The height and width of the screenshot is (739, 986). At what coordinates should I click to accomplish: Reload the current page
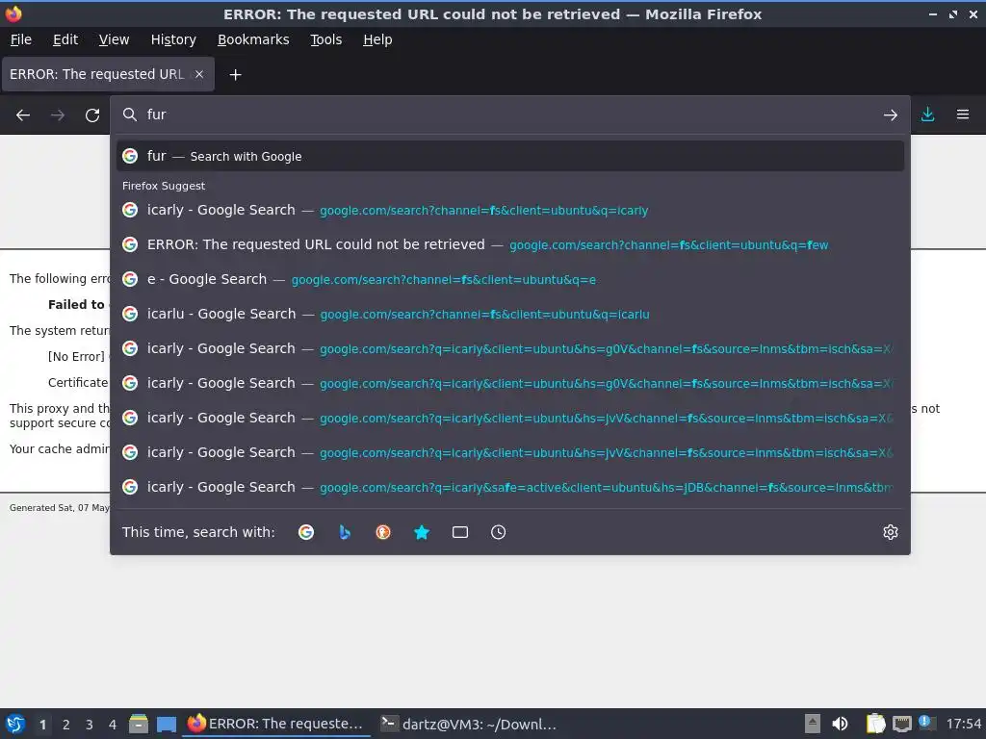(x=92, y=115)
